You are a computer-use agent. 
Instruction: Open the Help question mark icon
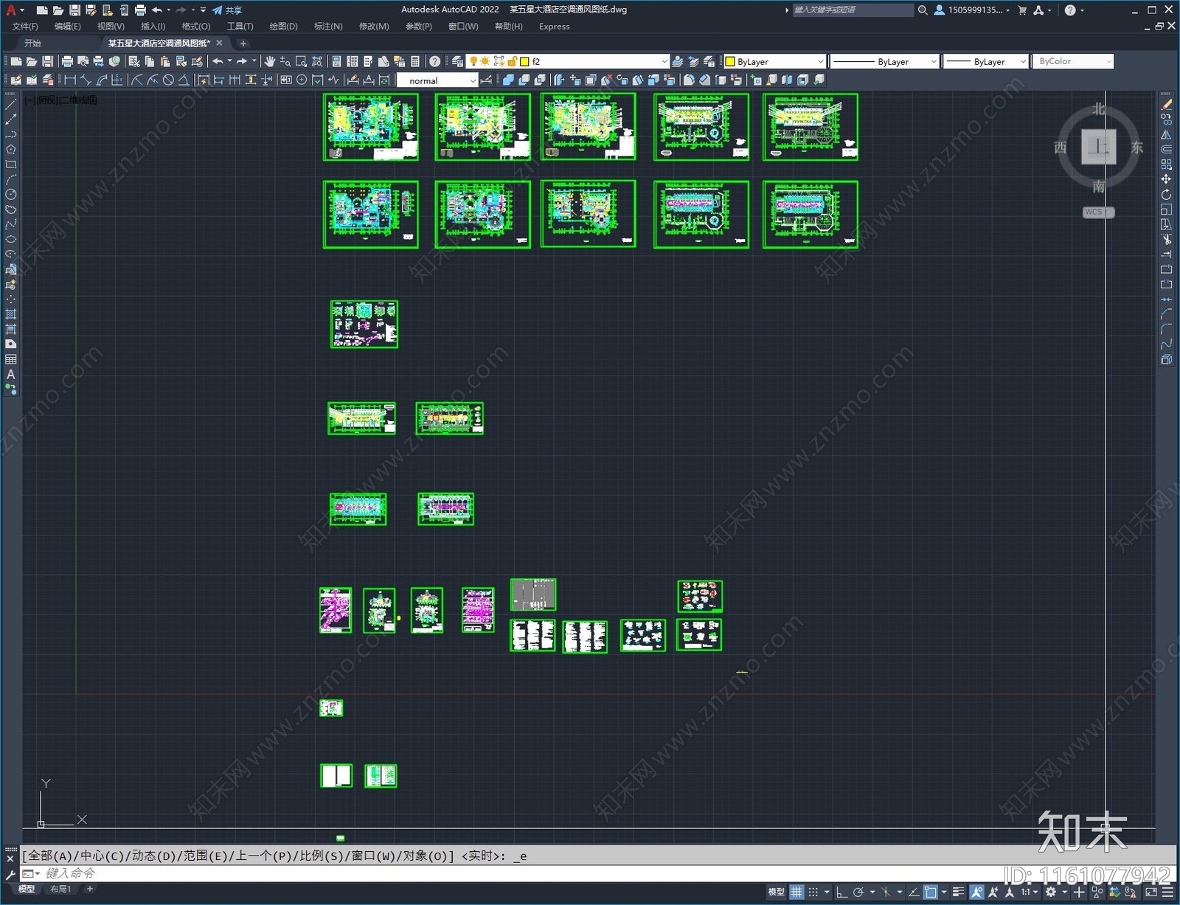435,61
